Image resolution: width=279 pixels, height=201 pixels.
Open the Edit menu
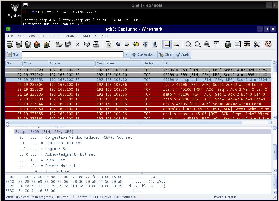click(x=21, y=36)
